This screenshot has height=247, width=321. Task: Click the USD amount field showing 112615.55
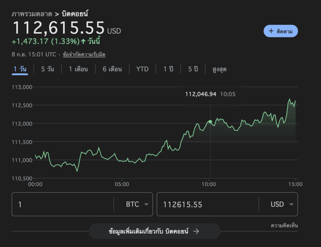click(x=207, y=204)
